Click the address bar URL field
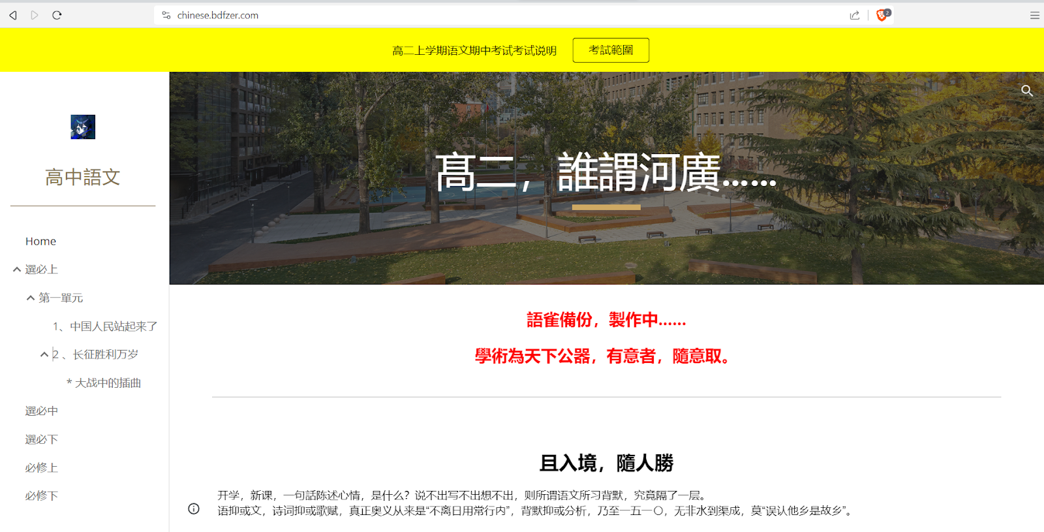The height and width of the screenshot is (532, 1044). tap(457, 15)
